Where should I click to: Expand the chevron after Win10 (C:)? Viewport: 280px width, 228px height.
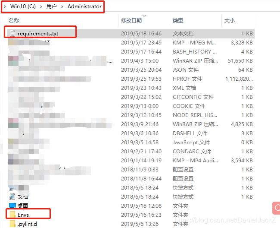41,6
